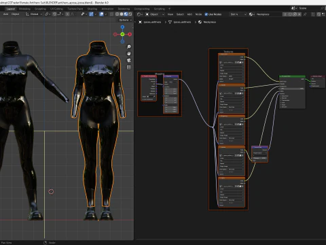Open Normal Map node space dropdown

(x=259, y=153)
